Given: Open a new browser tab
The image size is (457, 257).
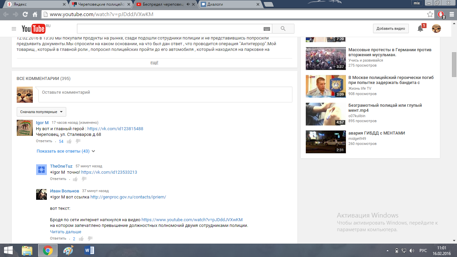Looking at the screenshot, I should click(x=268, y=4).
